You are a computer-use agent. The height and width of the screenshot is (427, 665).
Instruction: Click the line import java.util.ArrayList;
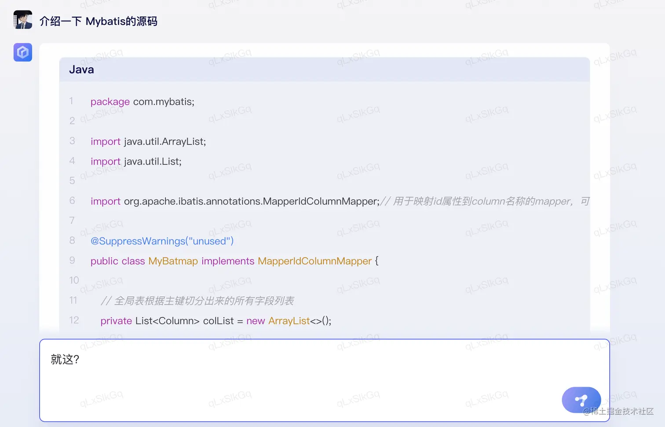coord(148,141)
